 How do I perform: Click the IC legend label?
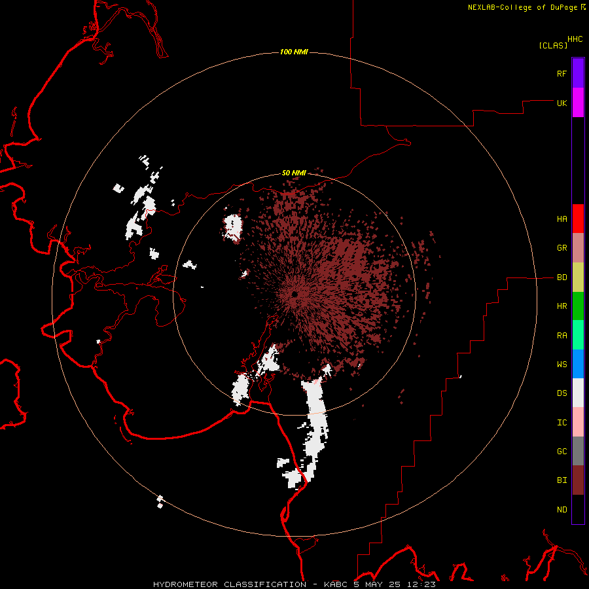coord(562,423)
